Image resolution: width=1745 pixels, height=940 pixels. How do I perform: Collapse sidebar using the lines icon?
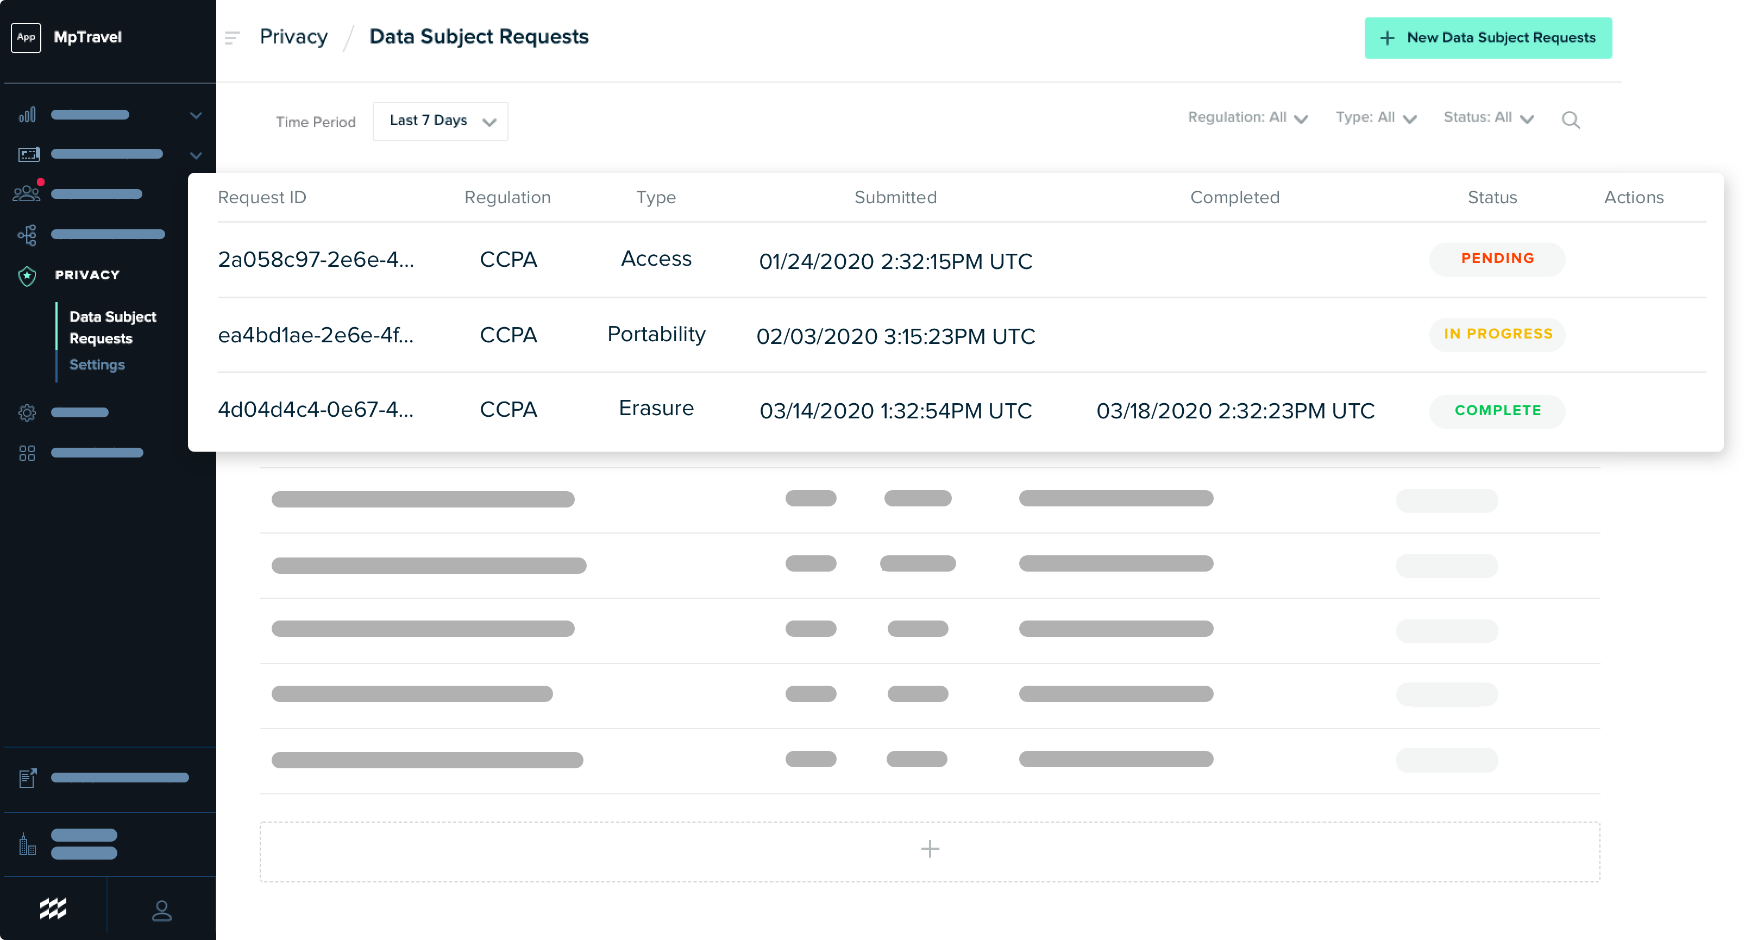pyautogui.click(x=231, y=38)
